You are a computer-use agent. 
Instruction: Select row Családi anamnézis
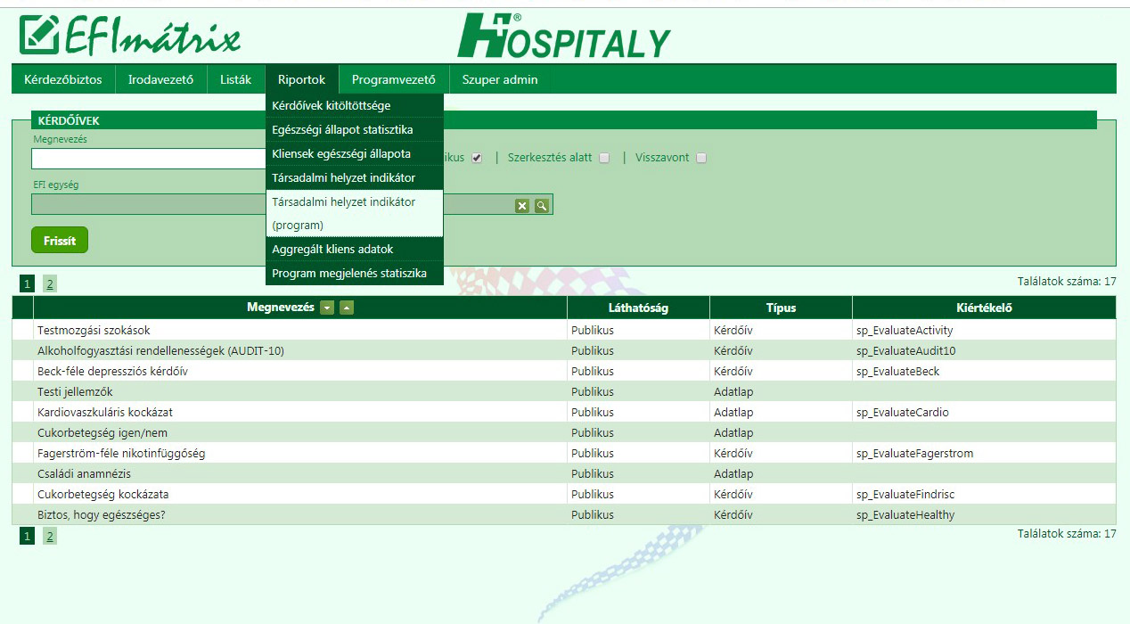[x=564, y=473]
